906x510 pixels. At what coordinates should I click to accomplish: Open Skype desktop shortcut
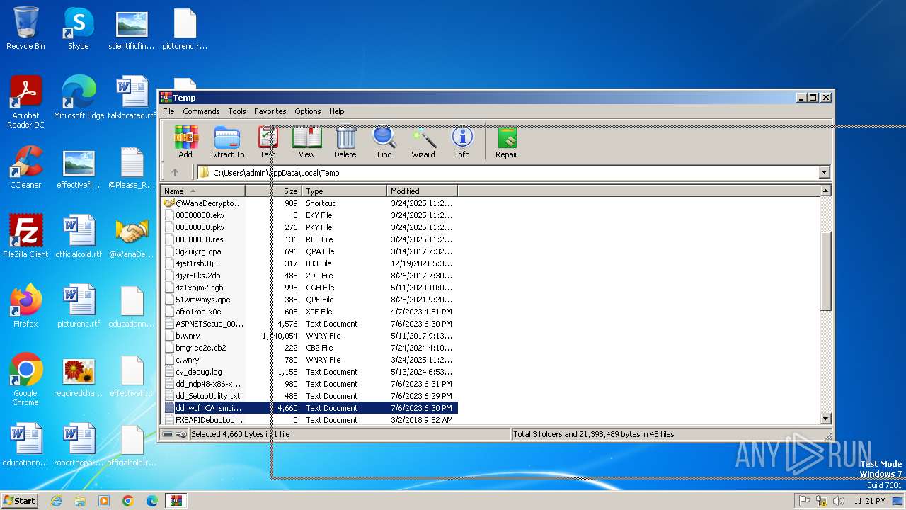78,28
